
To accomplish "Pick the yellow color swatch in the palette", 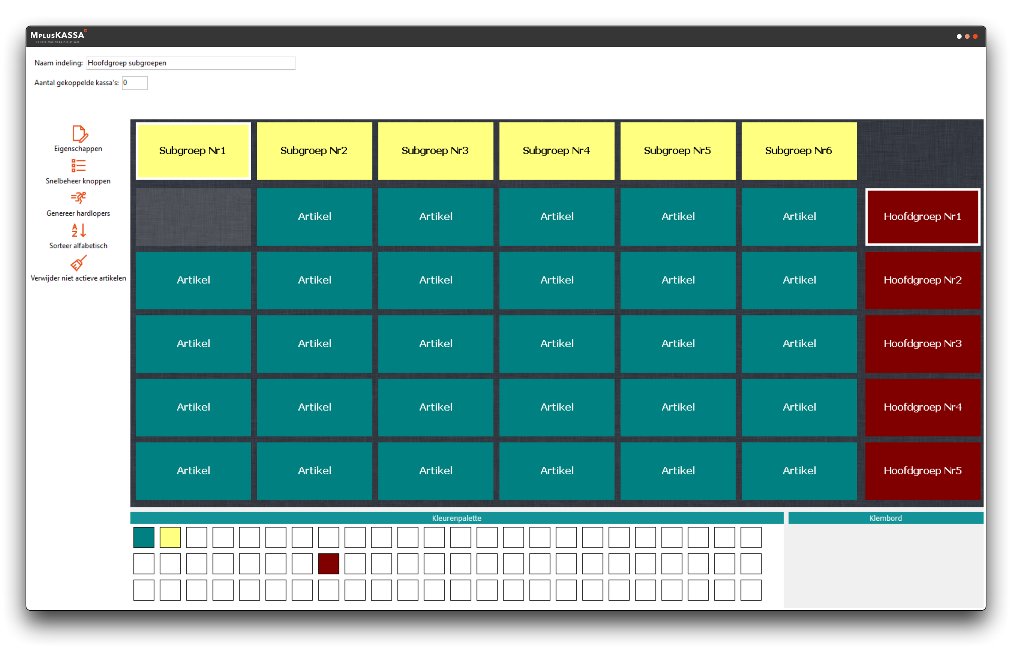I will click(x=170, y=538).
